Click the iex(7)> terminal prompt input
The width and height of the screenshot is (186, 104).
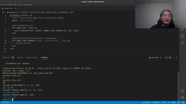click(x=13, y=99)
